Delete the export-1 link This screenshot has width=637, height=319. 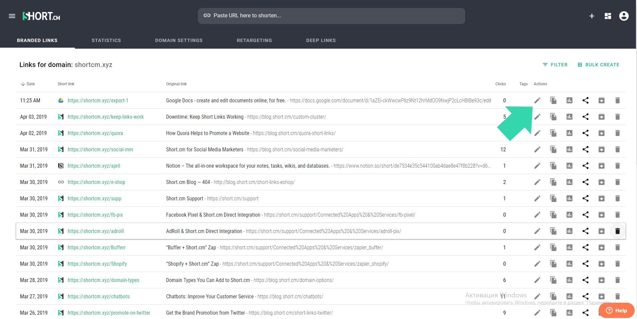point(617,100)
